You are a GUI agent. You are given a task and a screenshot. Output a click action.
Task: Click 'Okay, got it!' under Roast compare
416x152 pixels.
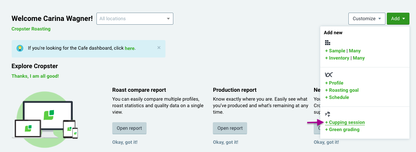tap(125, 142)
